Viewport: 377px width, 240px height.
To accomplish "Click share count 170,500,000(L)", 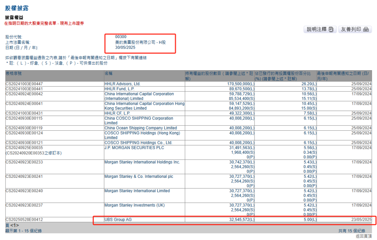I will click(241, 84).
